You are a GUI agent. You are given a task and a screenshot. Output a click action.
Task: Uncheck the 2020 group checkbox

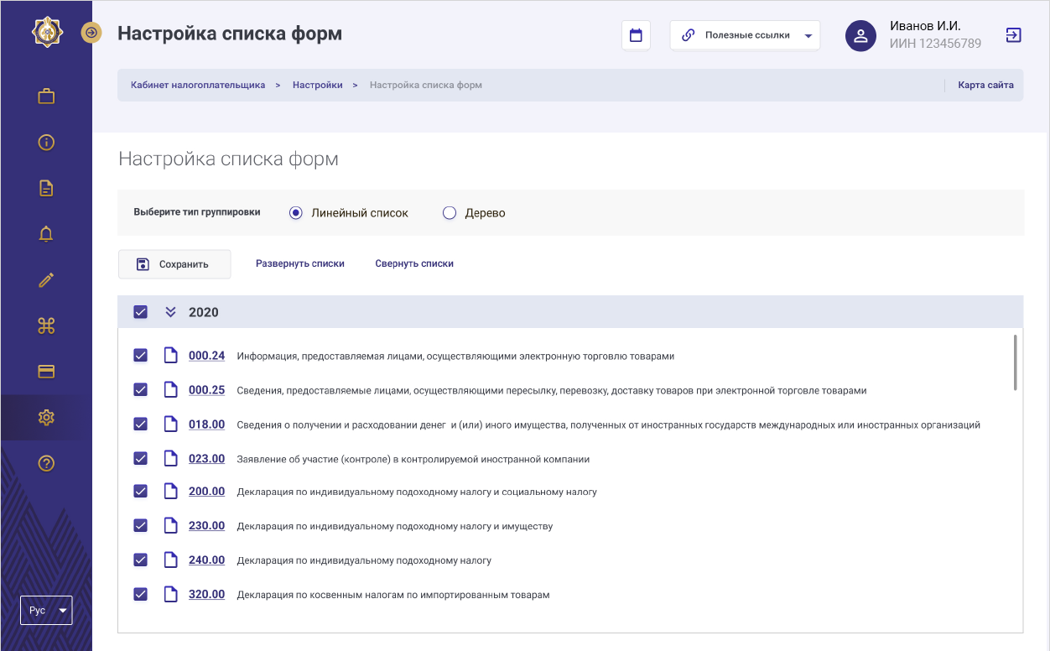coord(140,312)
